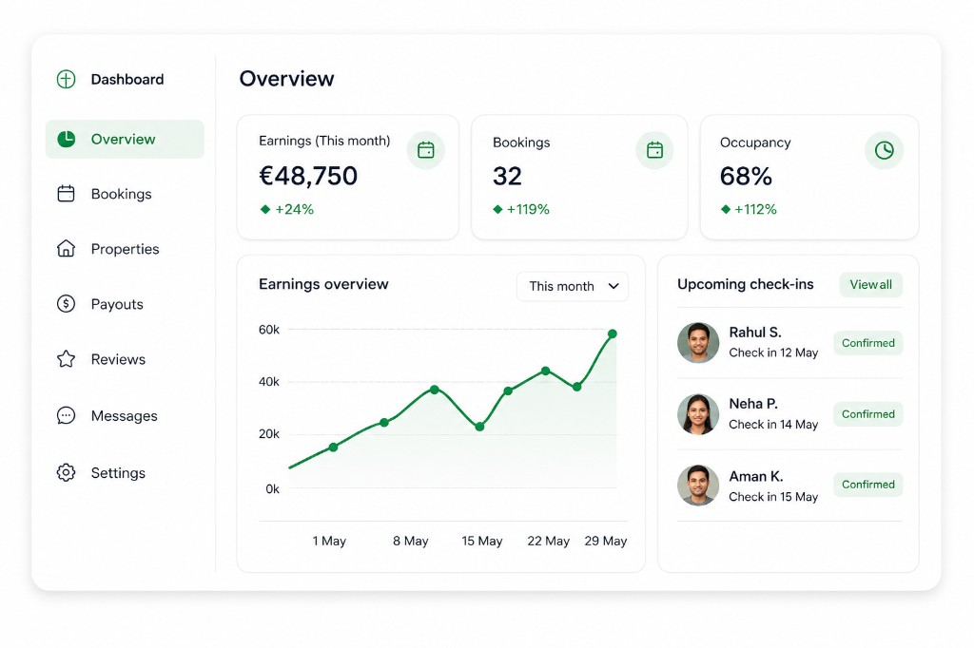Click the Dashboard logo icon
The width and height of the screenshot is (974, 648).
66,79
